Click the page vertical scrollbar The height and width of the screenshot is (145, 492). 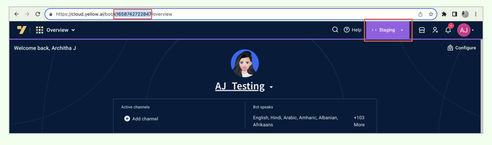pyautogui.click(x=481, y=86)
